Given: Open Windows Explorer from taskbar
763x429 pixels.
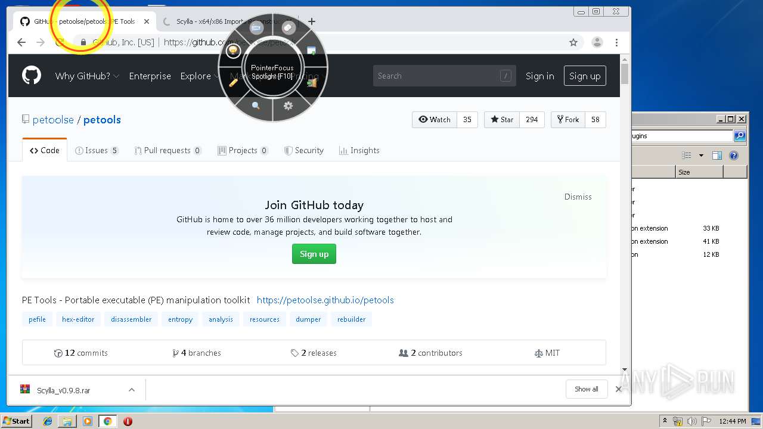Looking at the screenshot, I should 67,421.
